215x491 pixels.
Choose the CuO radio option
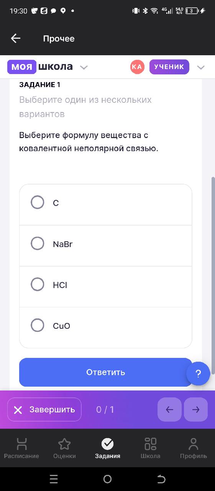pos(37,325)
